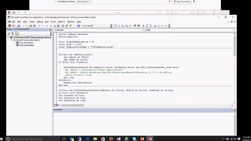This screenshot has width=251, height=141.
Task: Open the Insert Module dropdown arrow
Action: coord(16,26)
